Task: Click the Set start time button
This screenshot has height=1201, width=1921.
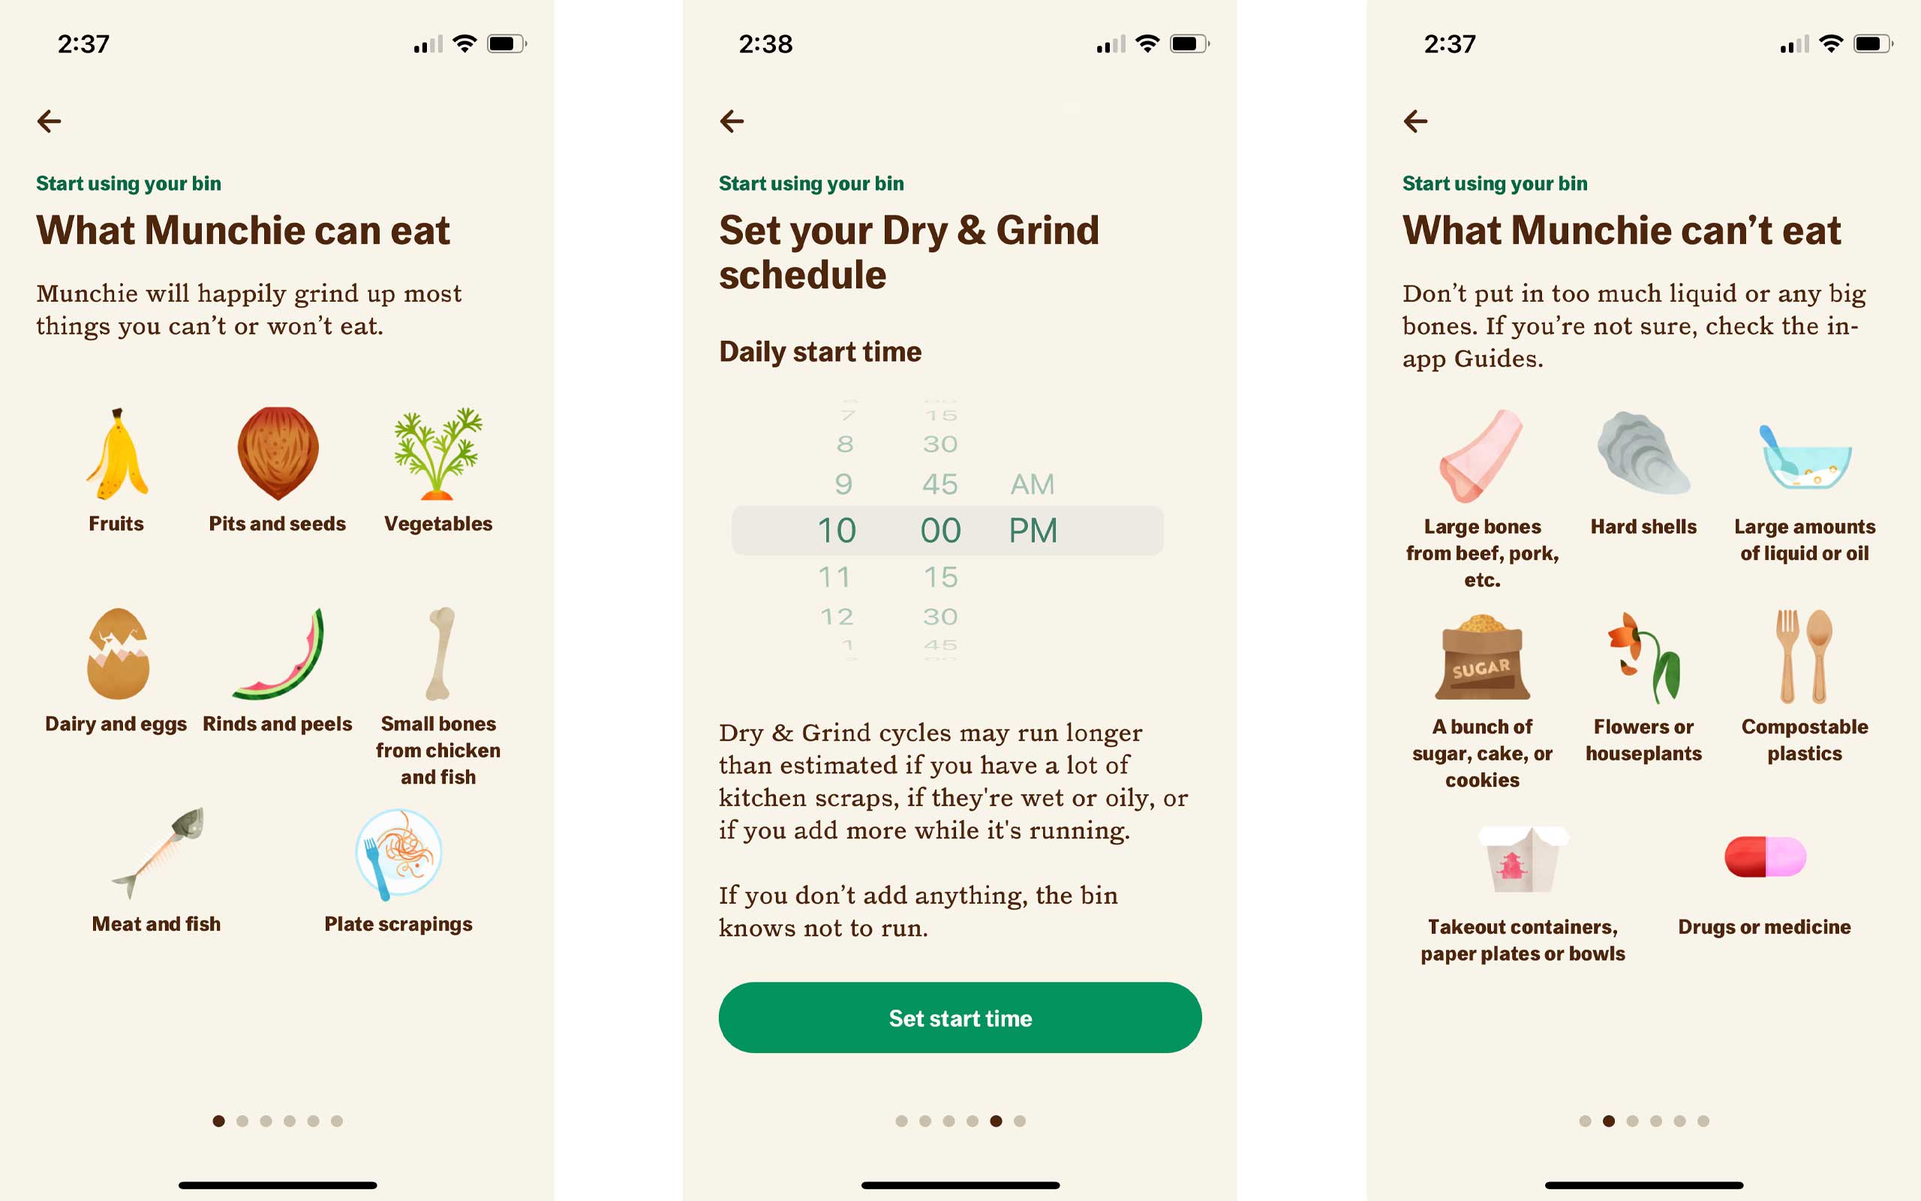Action: [x=960, y=1019]
